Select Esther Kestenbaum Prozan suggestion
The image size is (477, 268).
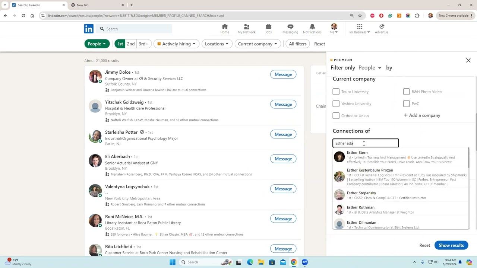(401, 177)
